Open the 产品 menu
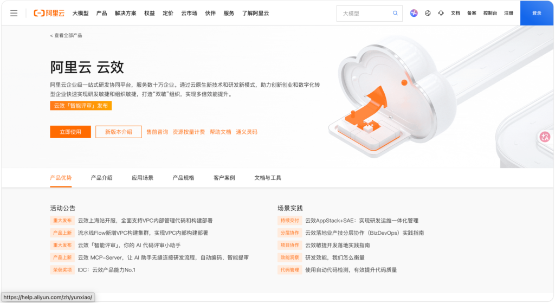 pyautogui.click(x=101, y=13)
